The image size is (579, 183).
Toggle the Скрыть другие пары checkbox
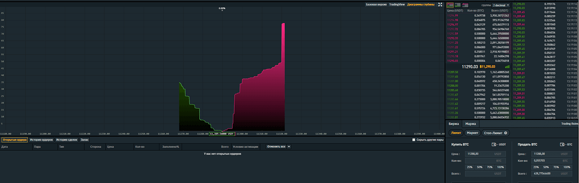[x=414, y=140]
